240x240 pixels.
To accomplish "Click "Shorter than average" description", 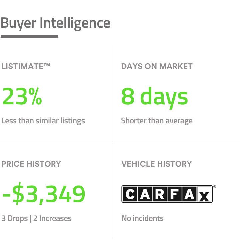I will [x=157, y=120].
